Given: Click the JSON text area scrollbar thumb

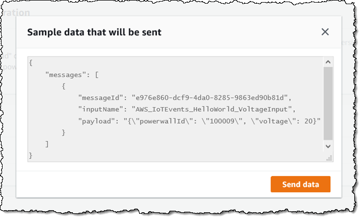Looking at the screenshot, I should point(328,104).
